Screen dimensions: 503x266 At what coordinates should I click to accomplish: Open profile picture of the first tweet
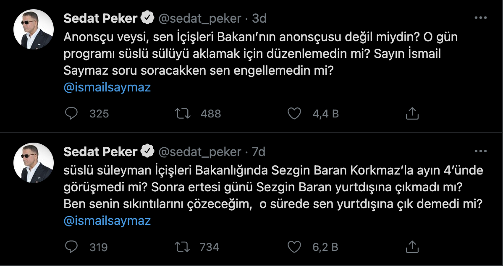[x=34, y=29]
